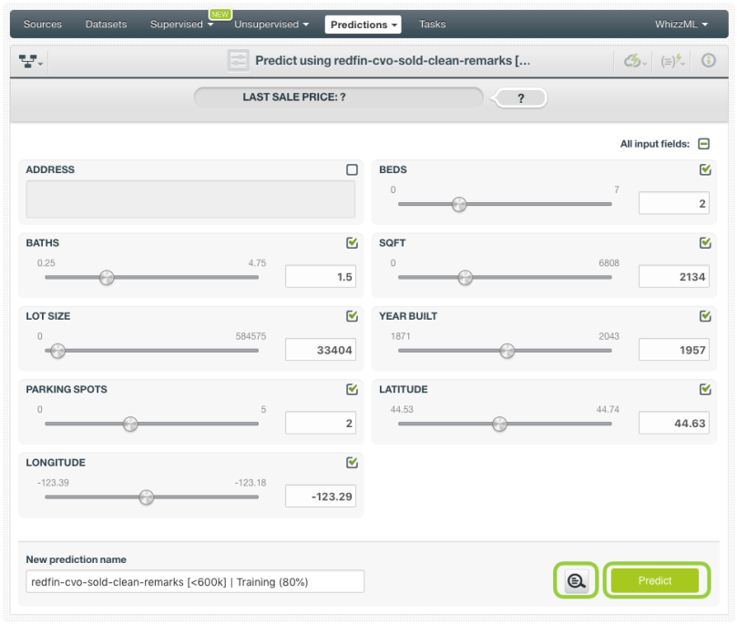Collapse all input fields with minus icon
Screen dimensions: 737x624
point(703,144)
